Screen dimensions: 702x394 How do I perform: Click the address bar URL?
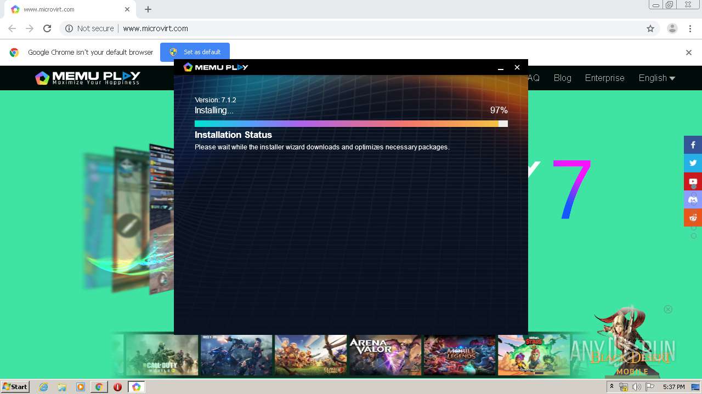click(x=155, y=28)
